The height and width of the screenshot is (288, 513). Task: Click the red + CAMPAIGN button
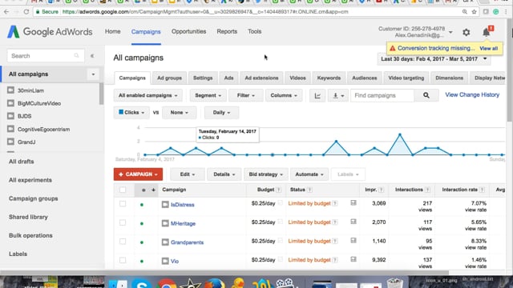[x=138, y=174]
